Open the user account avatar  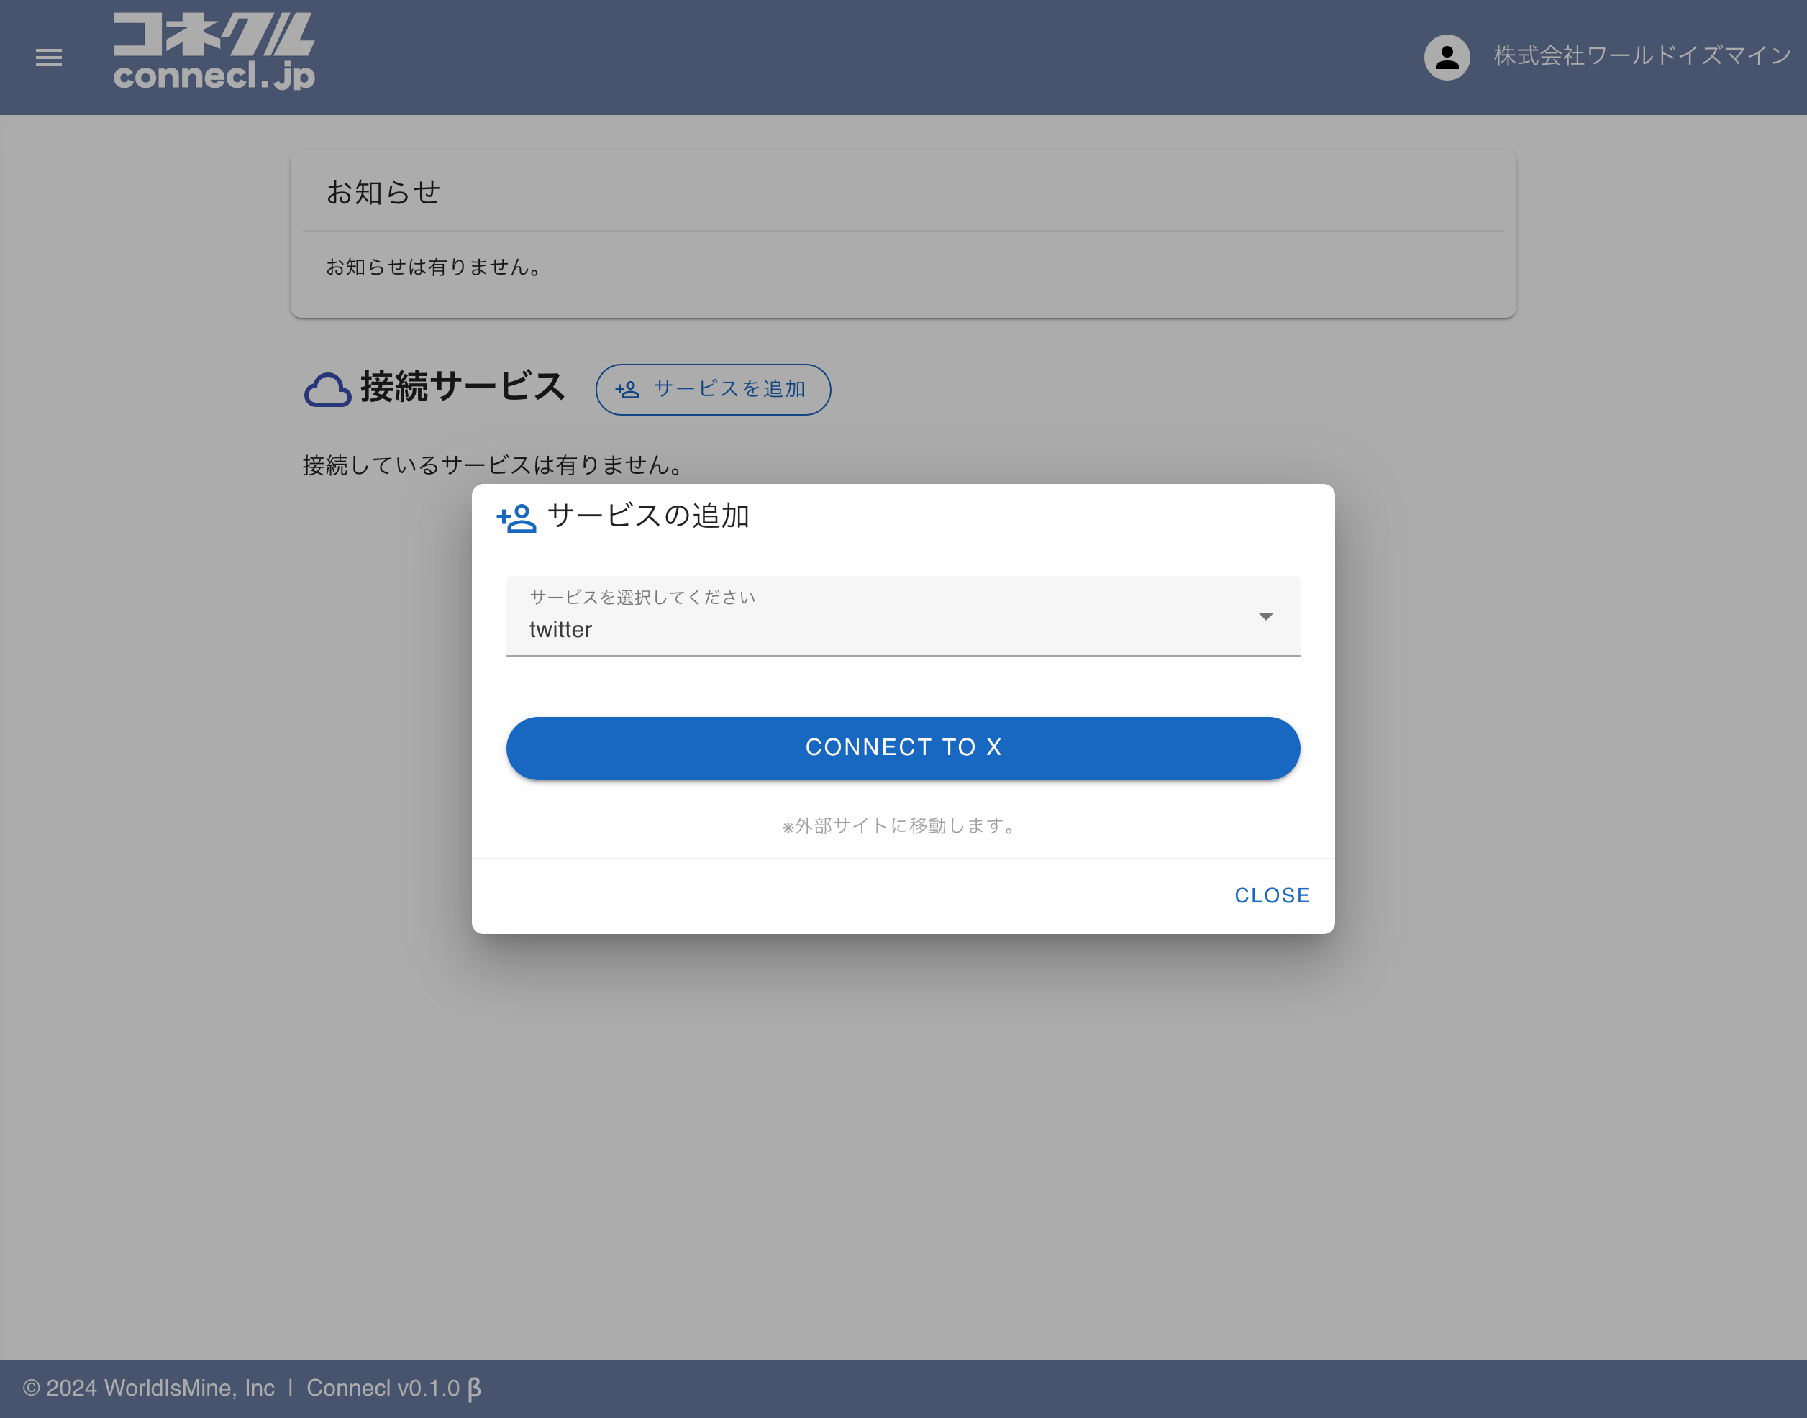pyautogui.click(x=1447, y=58)
